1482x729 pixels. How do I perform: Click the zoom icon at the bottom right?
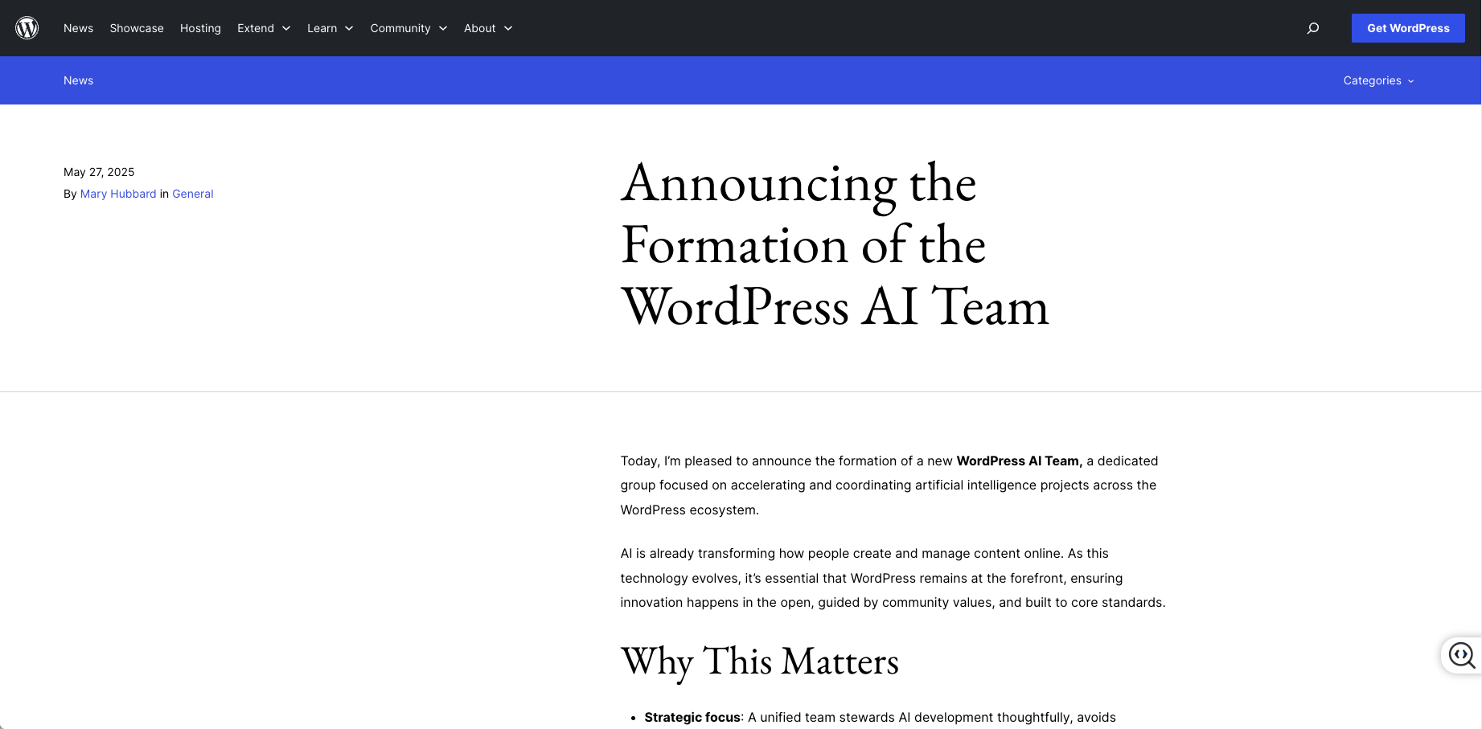[x=1461, y=655]
